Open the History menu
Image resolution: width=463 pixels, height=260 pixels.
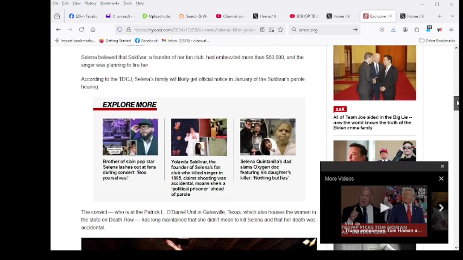point(90,3)
